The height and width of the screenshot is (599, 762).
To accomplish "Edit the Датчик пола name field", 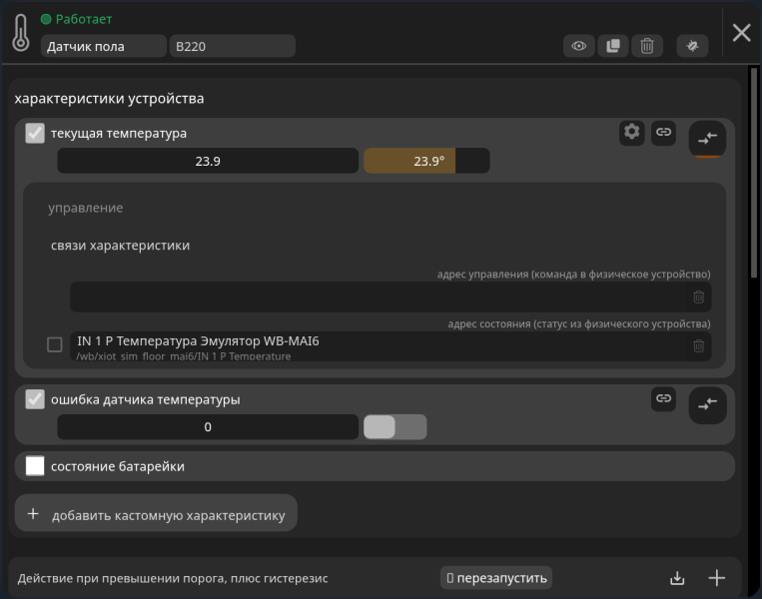I will (x=104, y=46).
